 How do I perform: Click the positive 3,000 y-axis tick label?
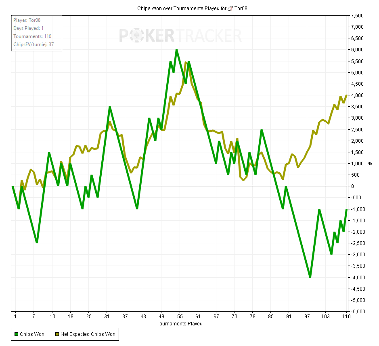[x=357, y=118]
